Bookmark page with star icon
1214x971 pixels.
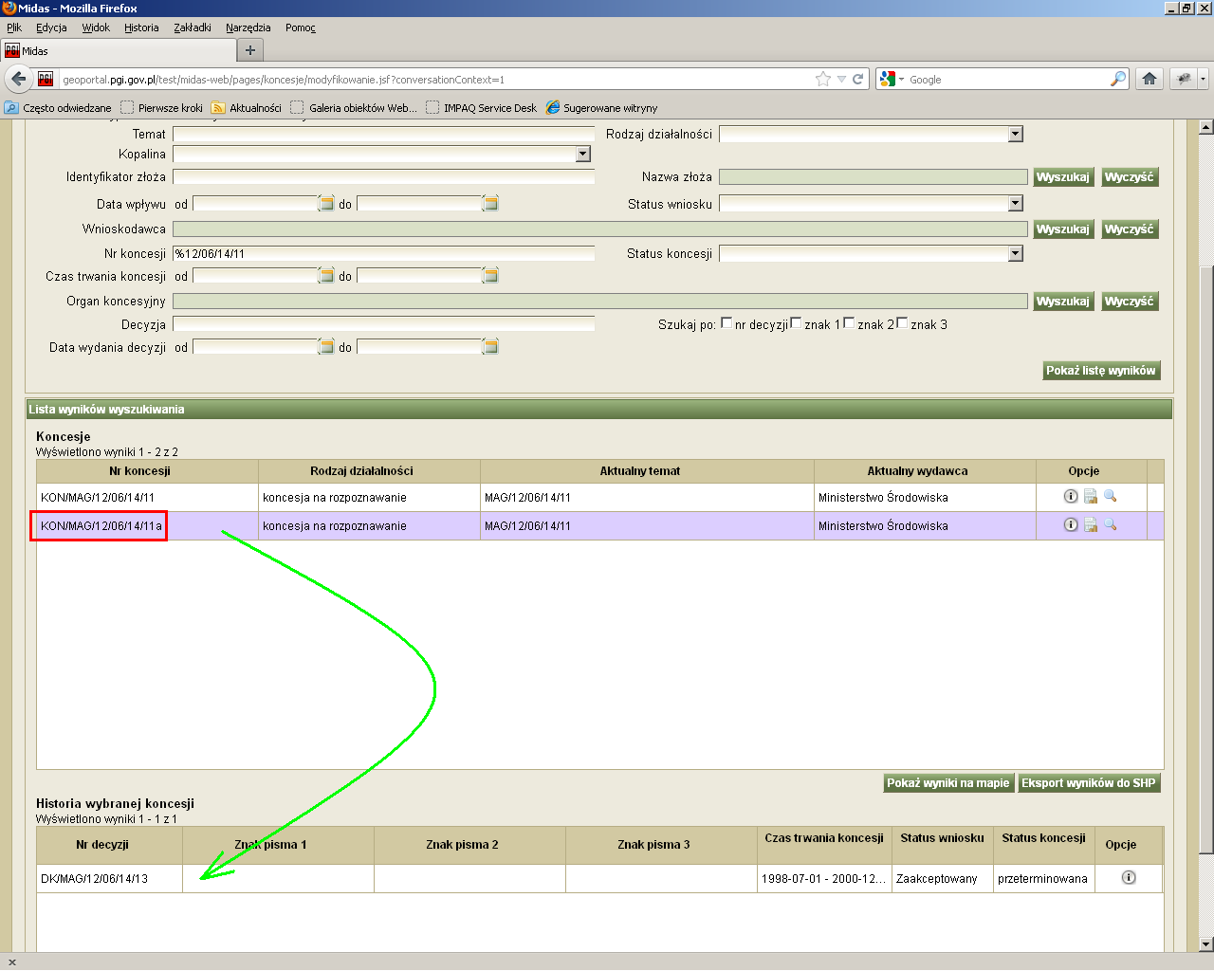pyautogui.click(x=823, y=79)
